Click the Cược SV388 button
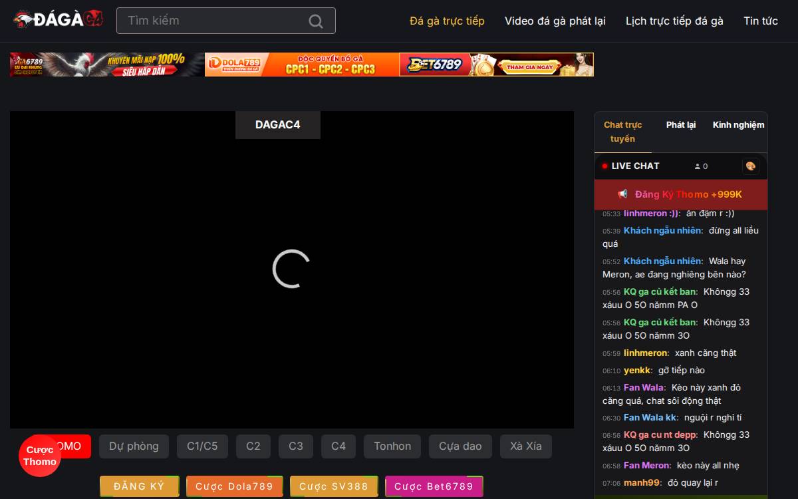798x499 pixels. coord(334,486)
